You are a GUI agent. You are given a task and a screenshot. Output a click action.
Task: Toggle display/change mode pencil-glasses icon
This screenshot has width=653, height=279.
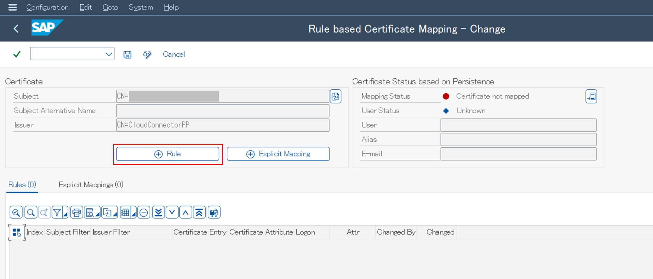point(147,54)
